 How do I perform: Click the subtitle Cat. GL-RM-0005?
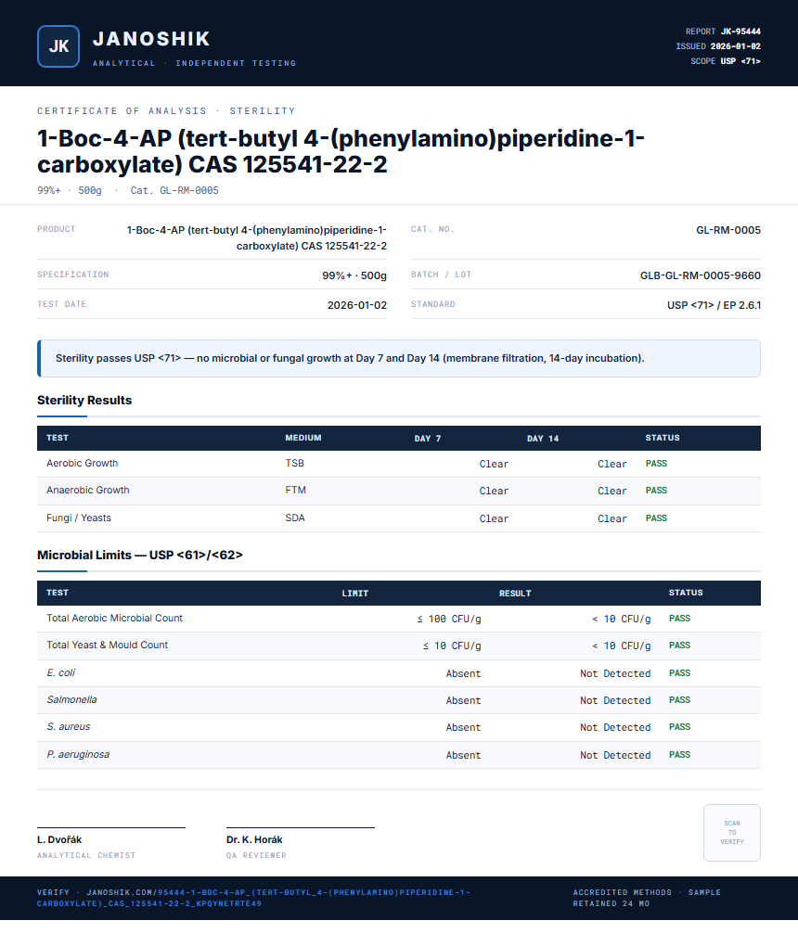[174, 191]
